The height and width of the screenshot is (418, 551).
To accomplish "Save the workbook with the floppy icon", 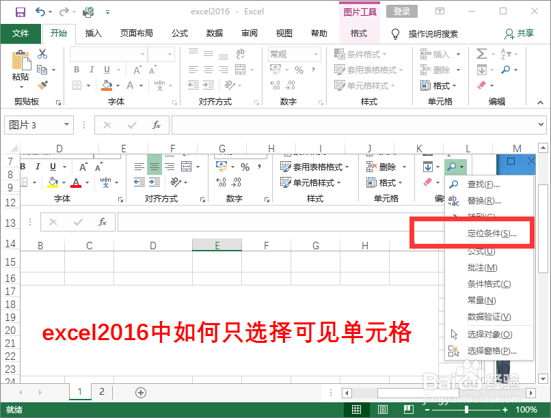I will [20, 12].
